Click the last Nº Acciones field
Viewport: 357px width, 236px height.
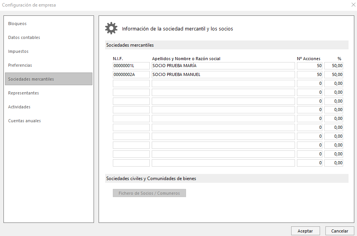tap(309, 163)
